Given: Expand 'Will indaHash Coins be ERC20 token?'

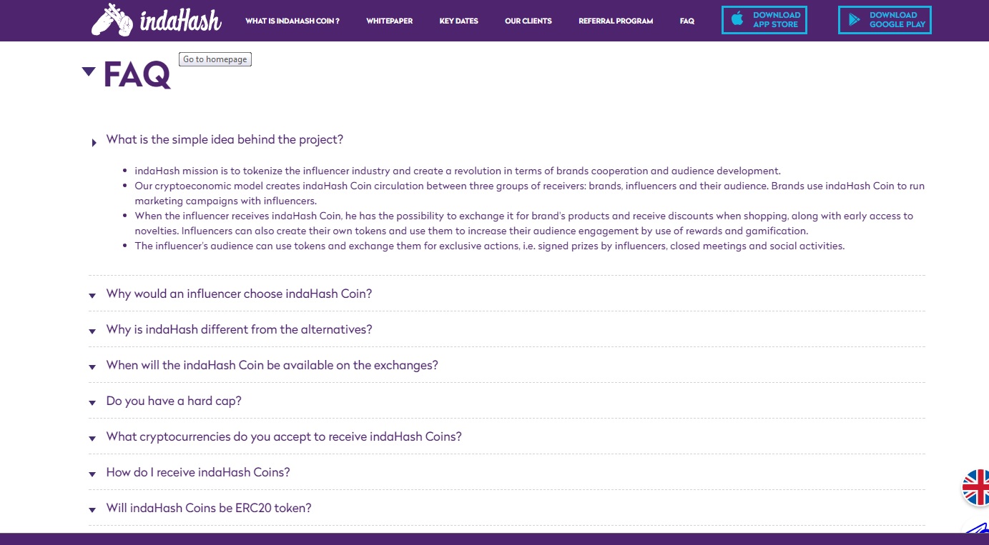Looking at the screenshot, I should coord(209,508).
